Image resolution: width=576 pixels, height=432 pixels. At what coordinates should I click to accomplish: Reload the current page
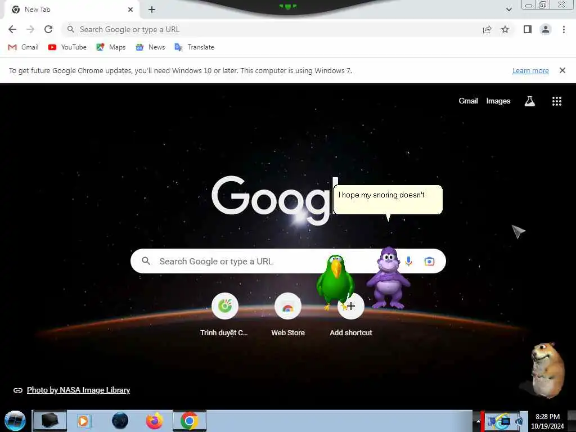click(x=48, y=29)
